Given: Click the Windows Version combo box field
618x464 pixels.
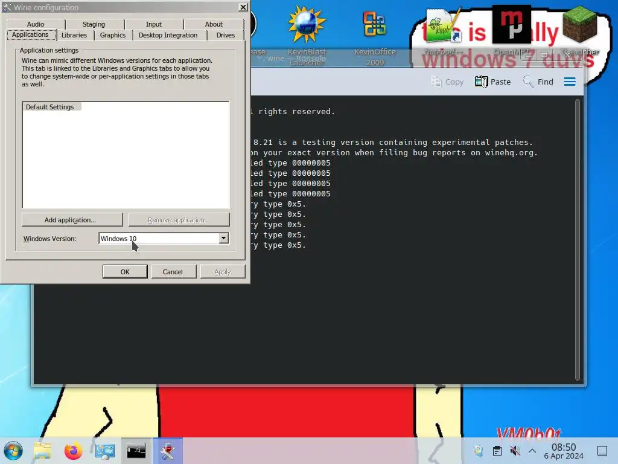Looking at the screenshot, I should (164, 238).
